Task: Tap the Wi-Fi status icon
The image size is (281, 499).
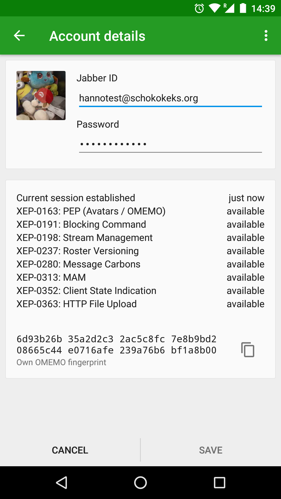Action: pyautogui.click(x=214, y=8)
